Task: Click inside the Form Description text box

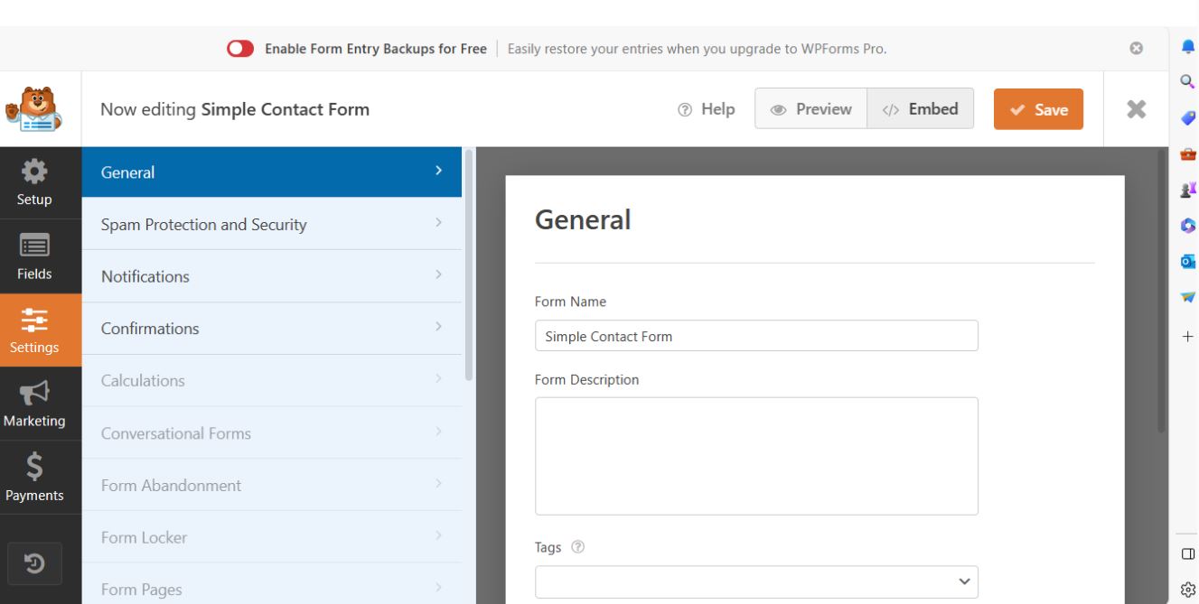Action: (757, 455)
